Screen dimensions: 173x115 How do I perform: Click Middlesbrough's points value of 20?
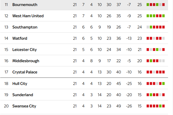(140, 61)
